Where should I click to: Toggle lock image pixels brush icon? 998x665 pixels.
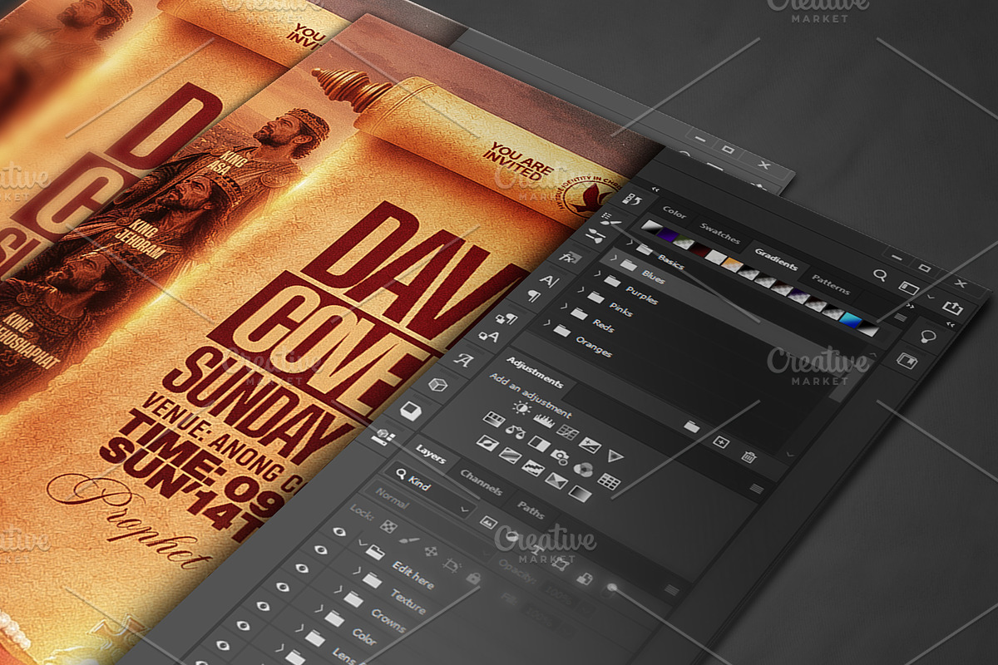(409, 540)
